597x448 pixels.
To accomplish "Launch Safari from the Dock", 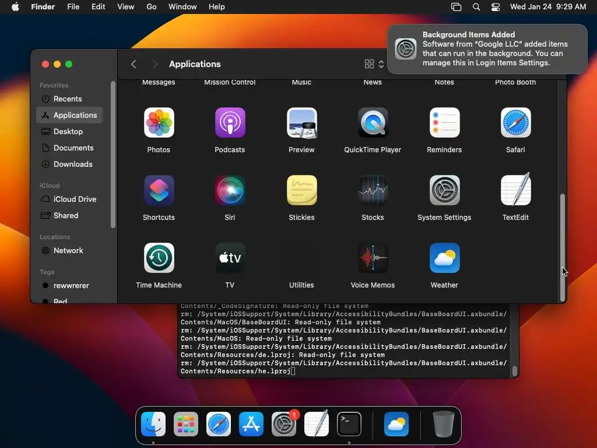I will 219,424.
